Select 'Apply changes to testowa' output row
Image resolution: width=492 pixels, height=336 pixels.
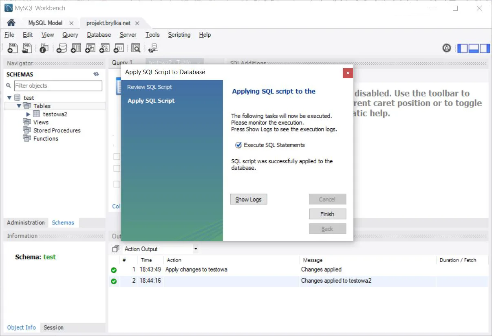point(196,270)
